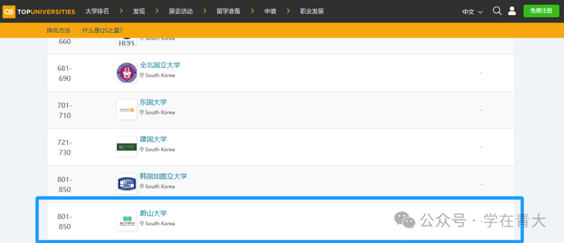The width and height of the screenshot is (564, 243).
Task: Open the 建国大学 university link
Action: tap(153, 139)
